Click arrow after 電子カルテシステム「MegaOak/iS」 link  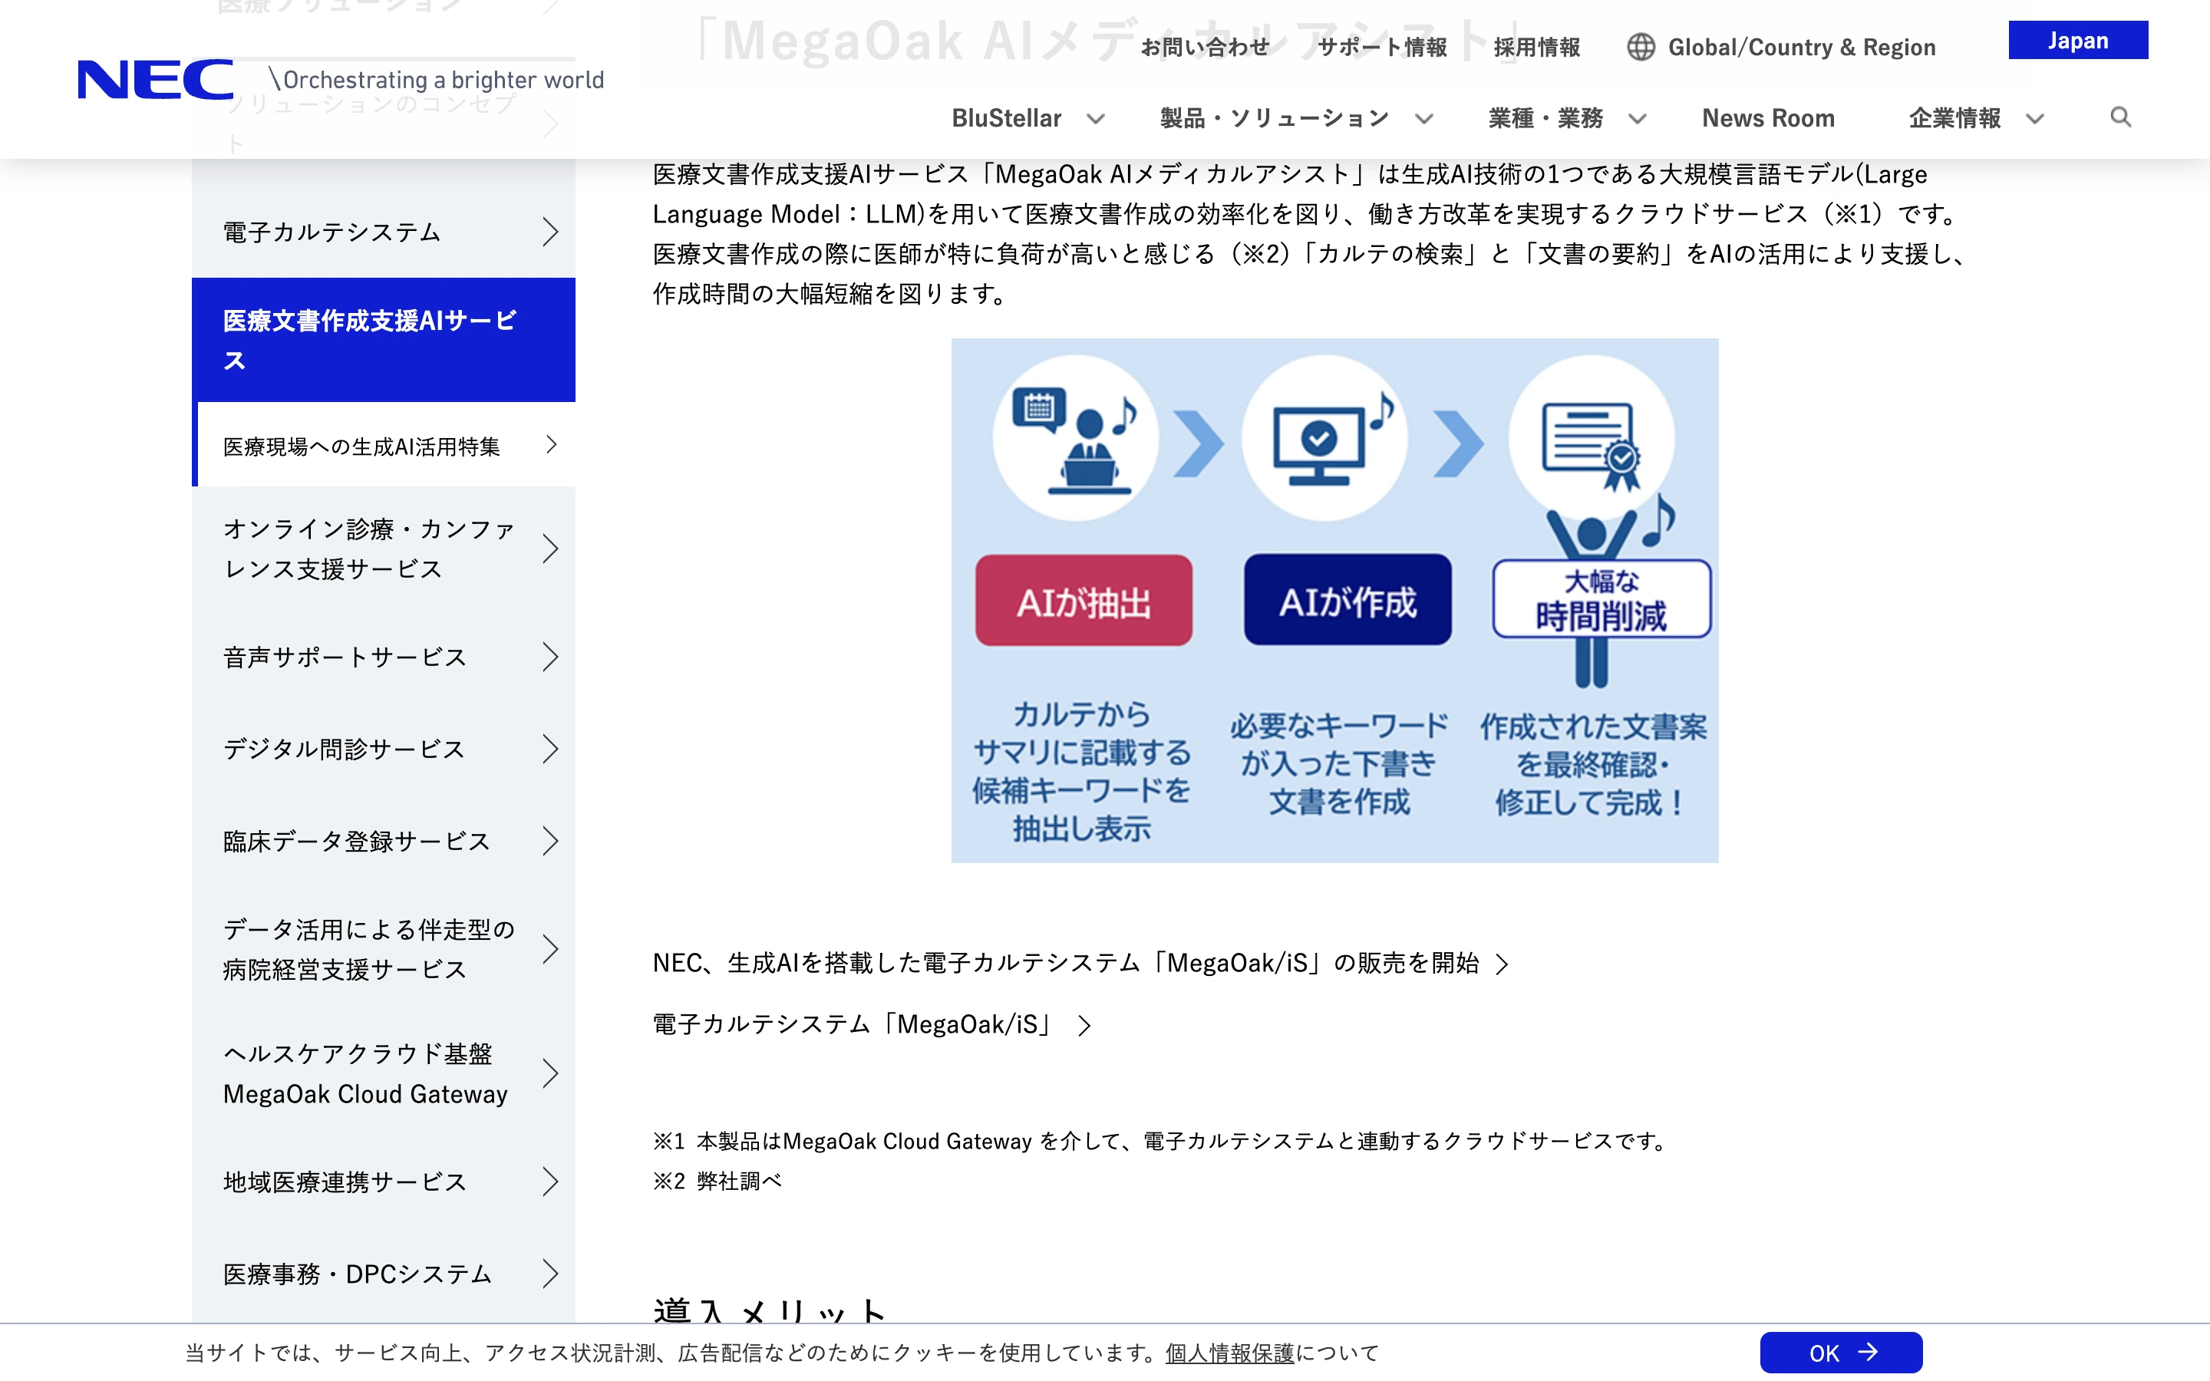tap(1084, 1026)
